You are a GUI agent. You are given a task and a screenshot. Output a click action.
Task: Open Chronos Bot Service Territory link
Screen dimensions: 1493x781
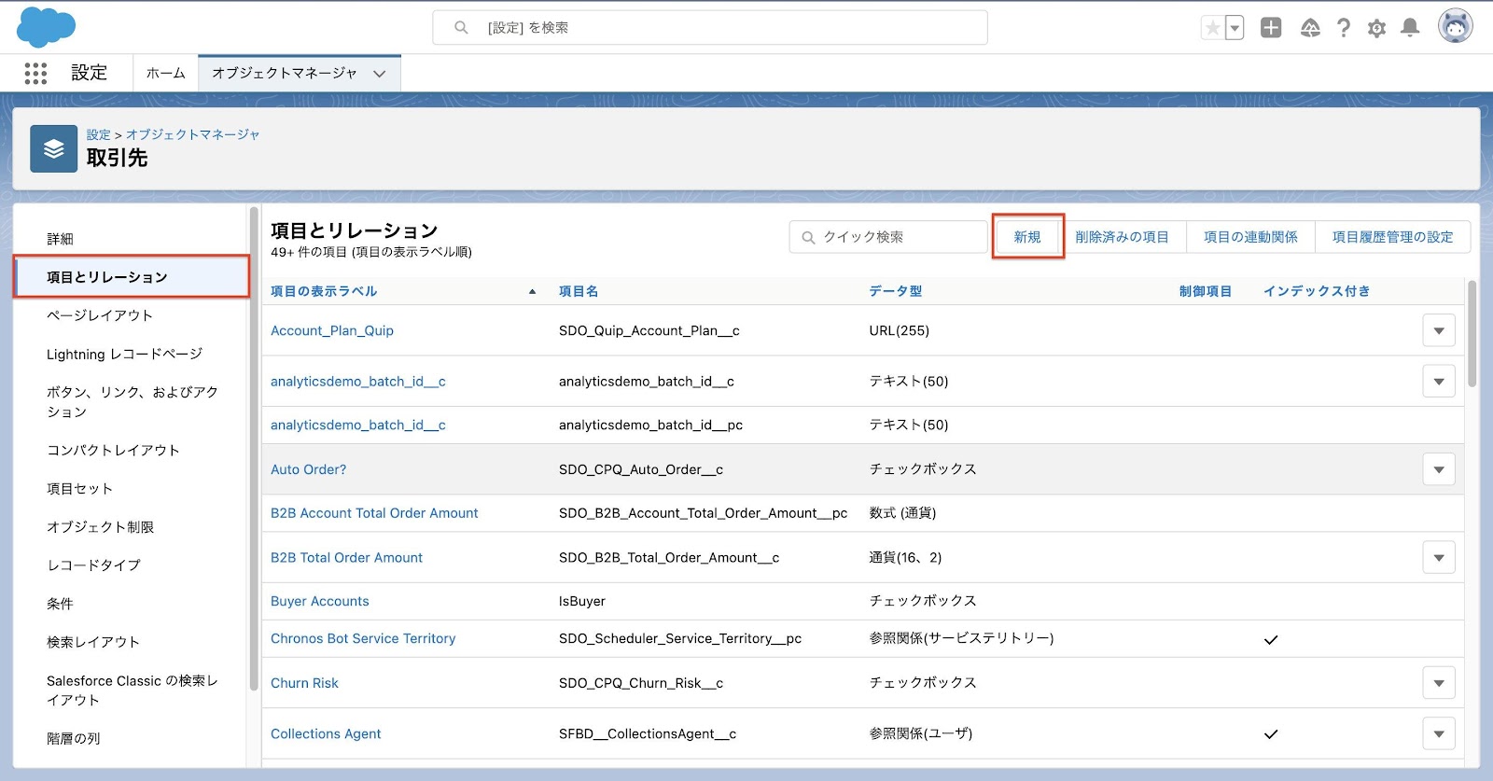pyautogui.click(x=363, y=638)
